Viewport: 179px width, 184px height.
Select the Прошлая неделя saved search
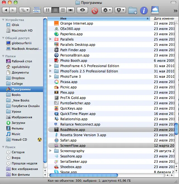click(22, 163)
